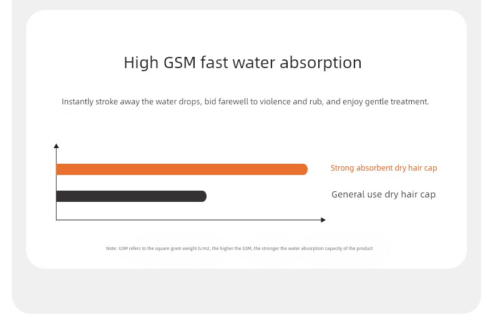Click the vertical axis line above the orange bar
The height and width of the screenshot is (330, 493).
click(x=56, y=156)
